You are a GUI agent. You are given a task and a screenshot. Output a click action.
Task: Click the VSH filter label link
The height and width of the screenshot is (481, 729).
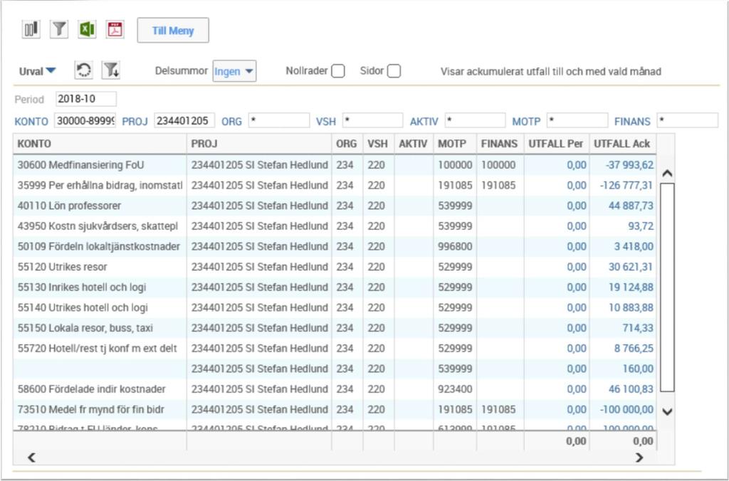click(326, 122)
